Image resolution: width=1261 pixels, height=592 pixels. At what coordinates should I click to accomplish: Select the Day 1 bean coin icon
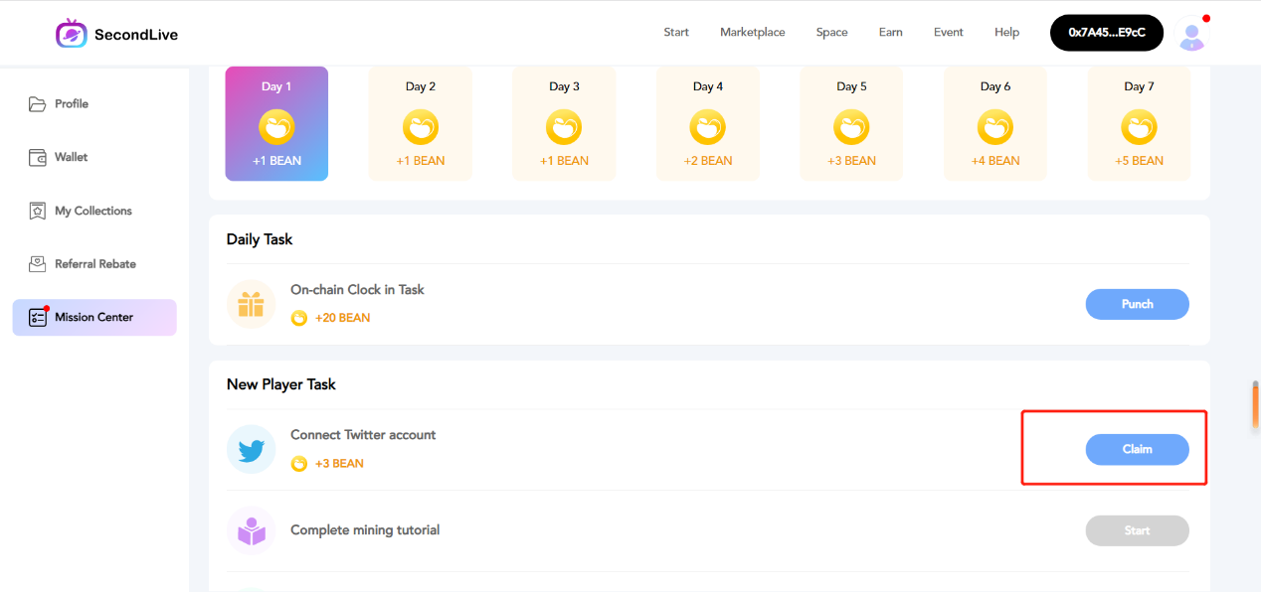pyautogui.click(x=276, y=127)
